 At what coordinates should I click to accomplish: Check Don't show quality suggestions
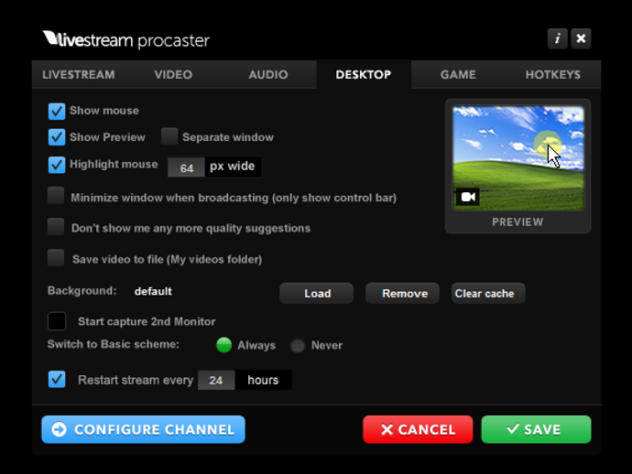pos(56,226)
